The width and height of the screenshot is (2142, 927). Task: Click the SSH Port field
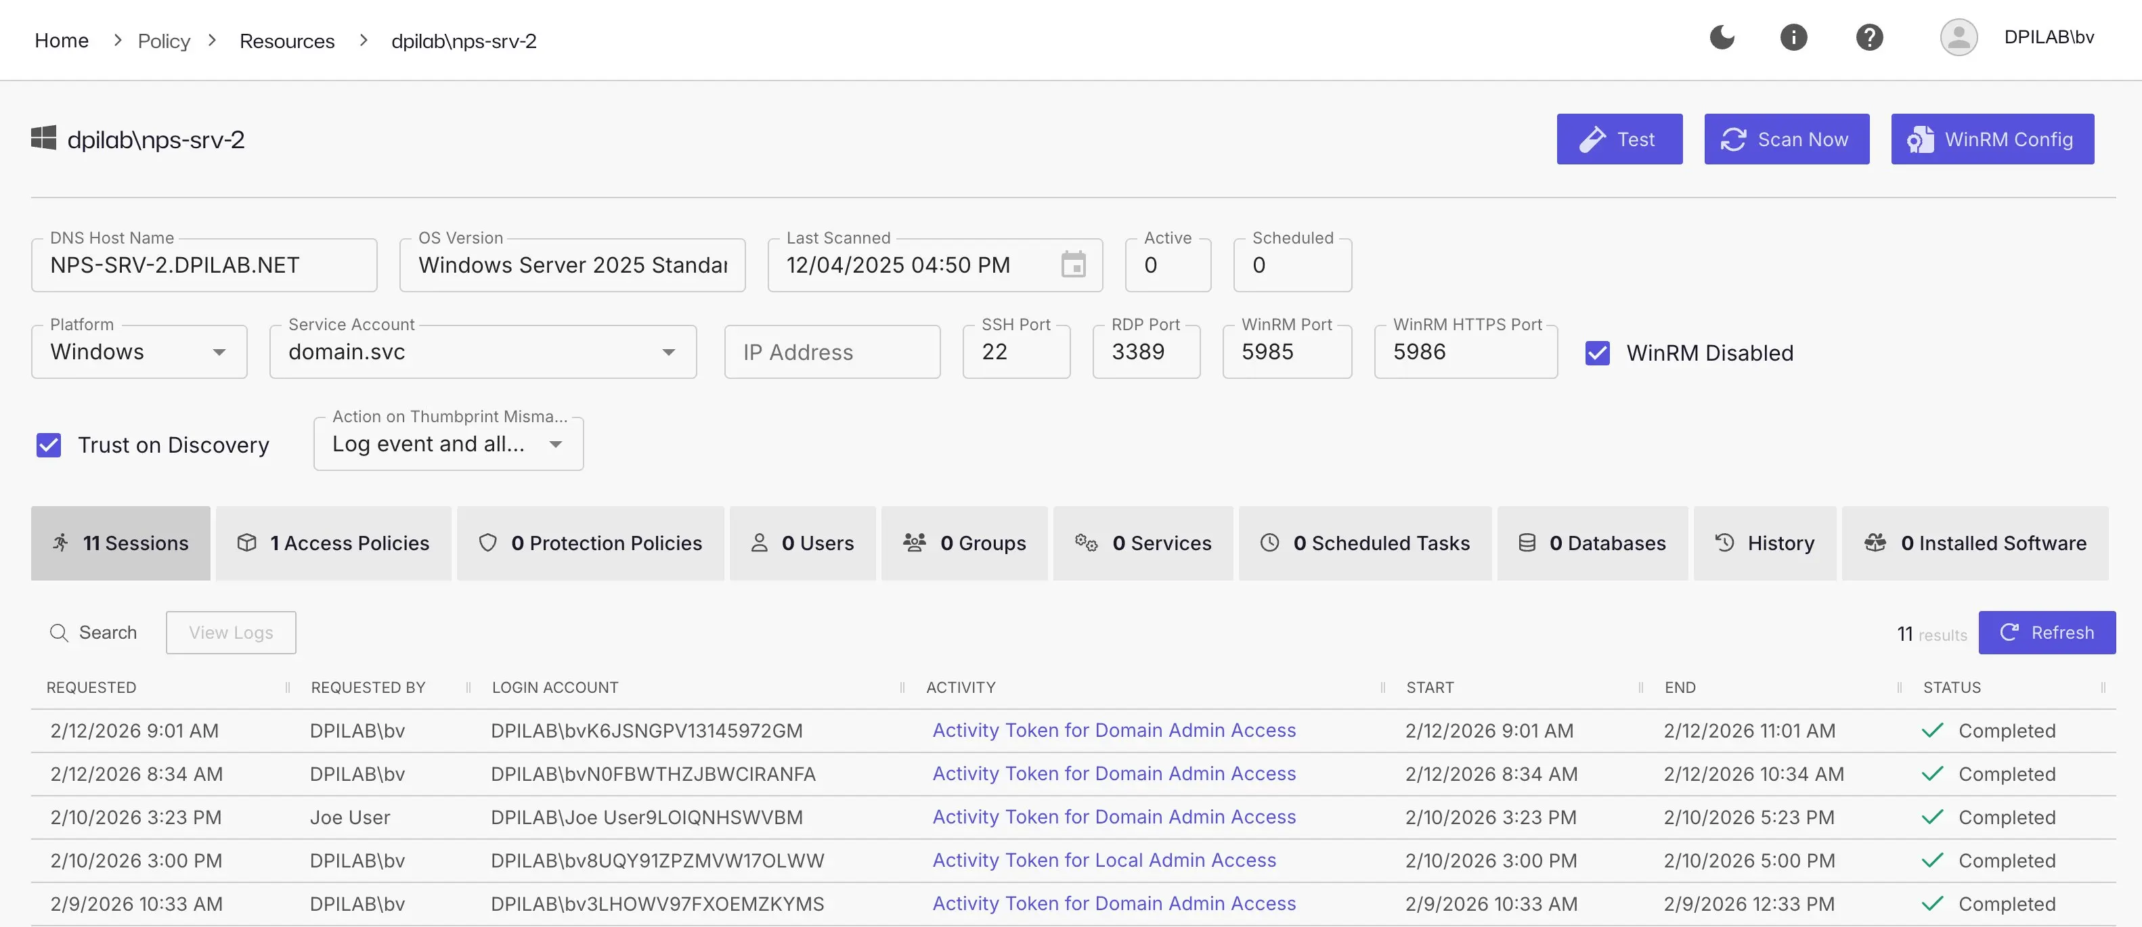click(1016, 352)
